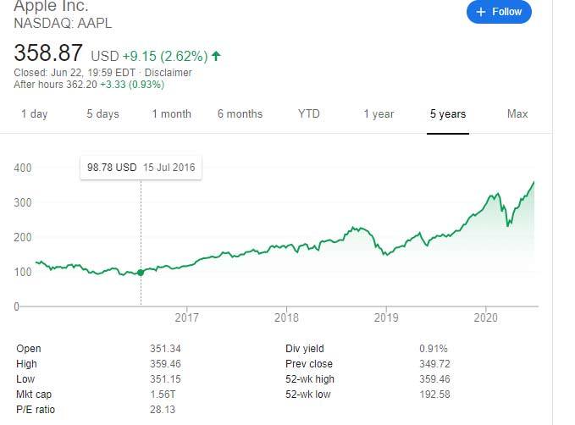Select the 1 day tab

34,114
